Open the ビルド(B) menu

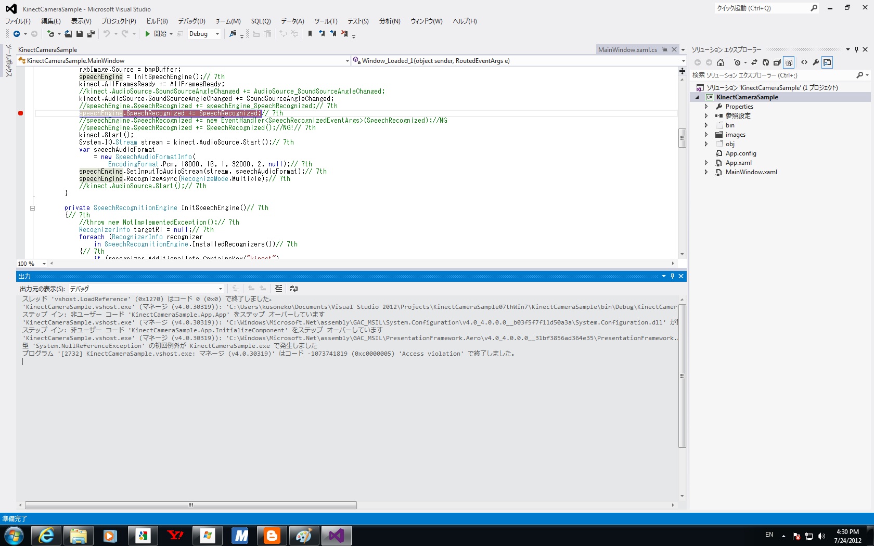pyautogui.click(x=157, y=21)
